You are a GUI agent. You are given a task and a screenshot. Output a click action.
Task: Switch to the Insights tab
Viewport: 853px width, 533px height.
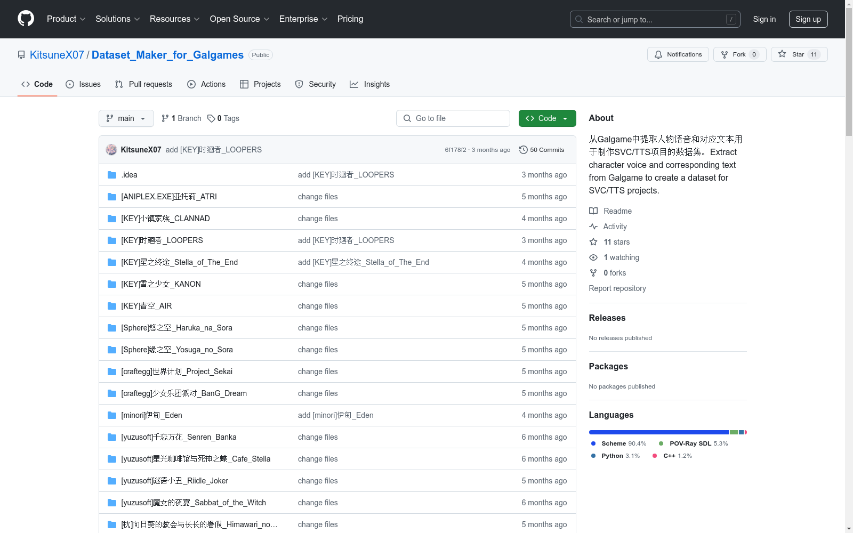click(370, 84)
